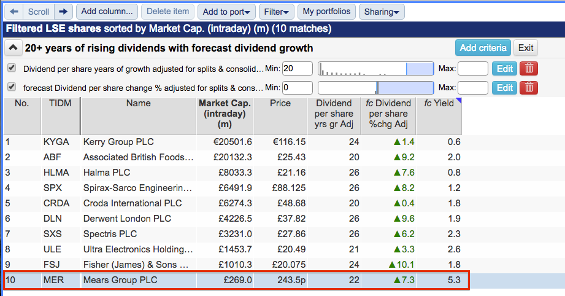Click the £1453.7 market cap cell
The height and width of the screenshot is (296, 565).
[225, 249]
